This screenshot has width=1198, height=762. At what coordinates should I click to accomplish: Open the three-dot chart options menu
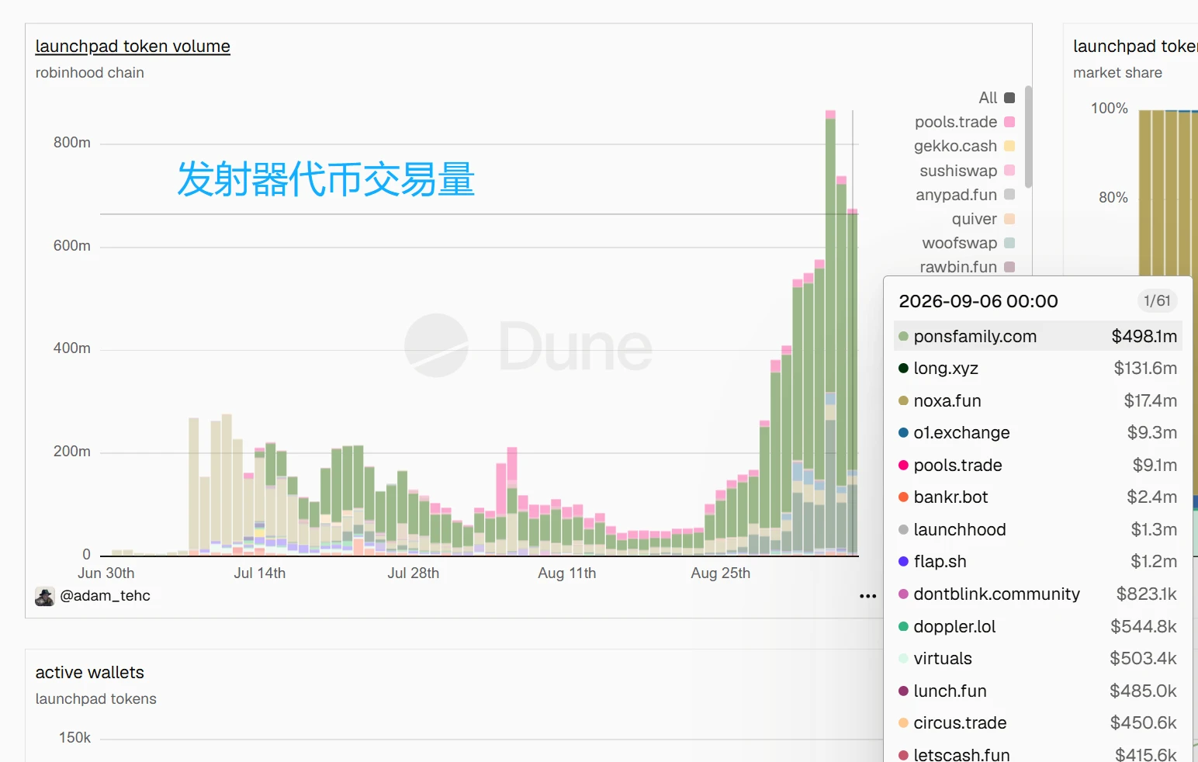coord(868,596)
